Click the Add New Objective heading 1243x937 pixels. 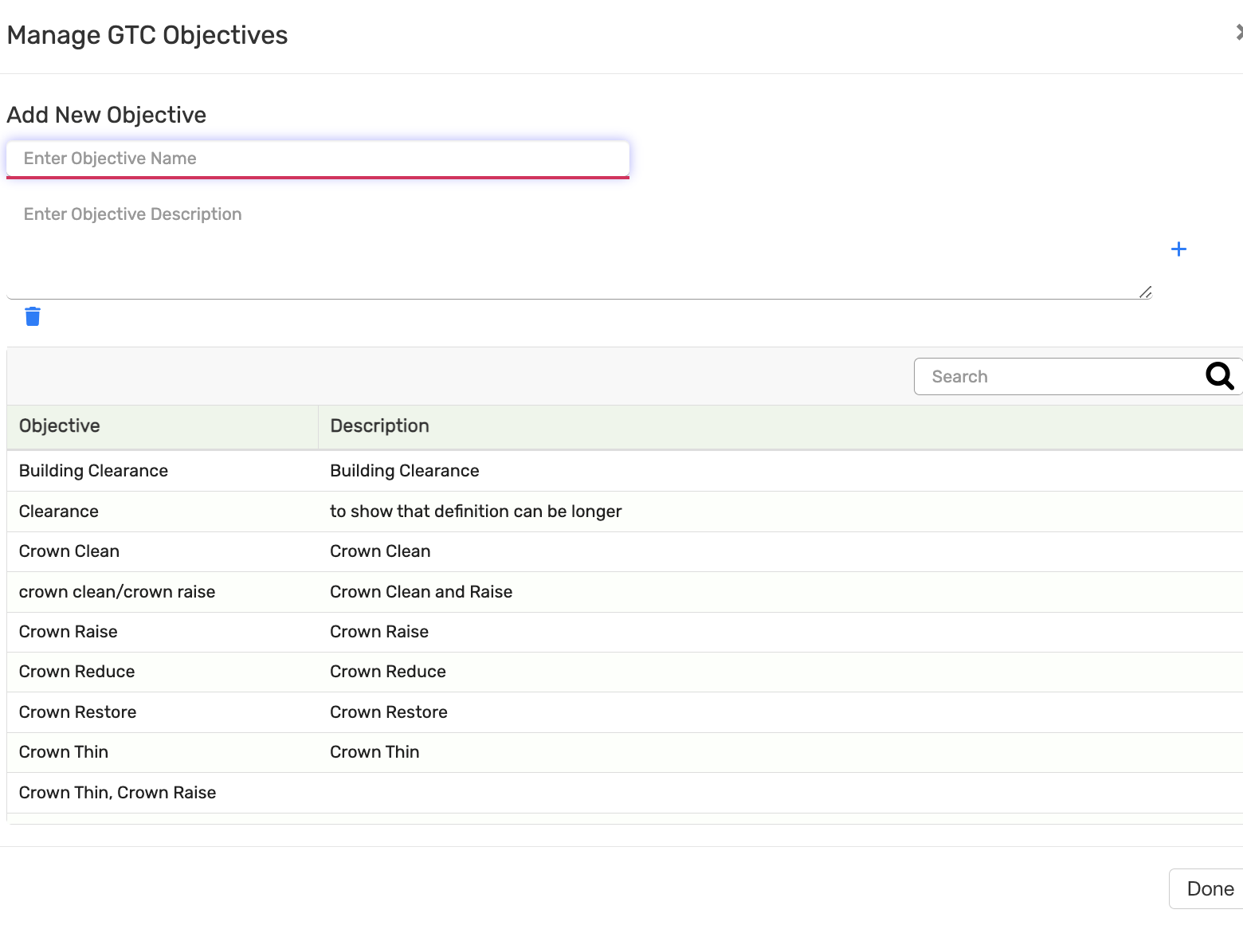pyautogui.click(x=107, y=115)
